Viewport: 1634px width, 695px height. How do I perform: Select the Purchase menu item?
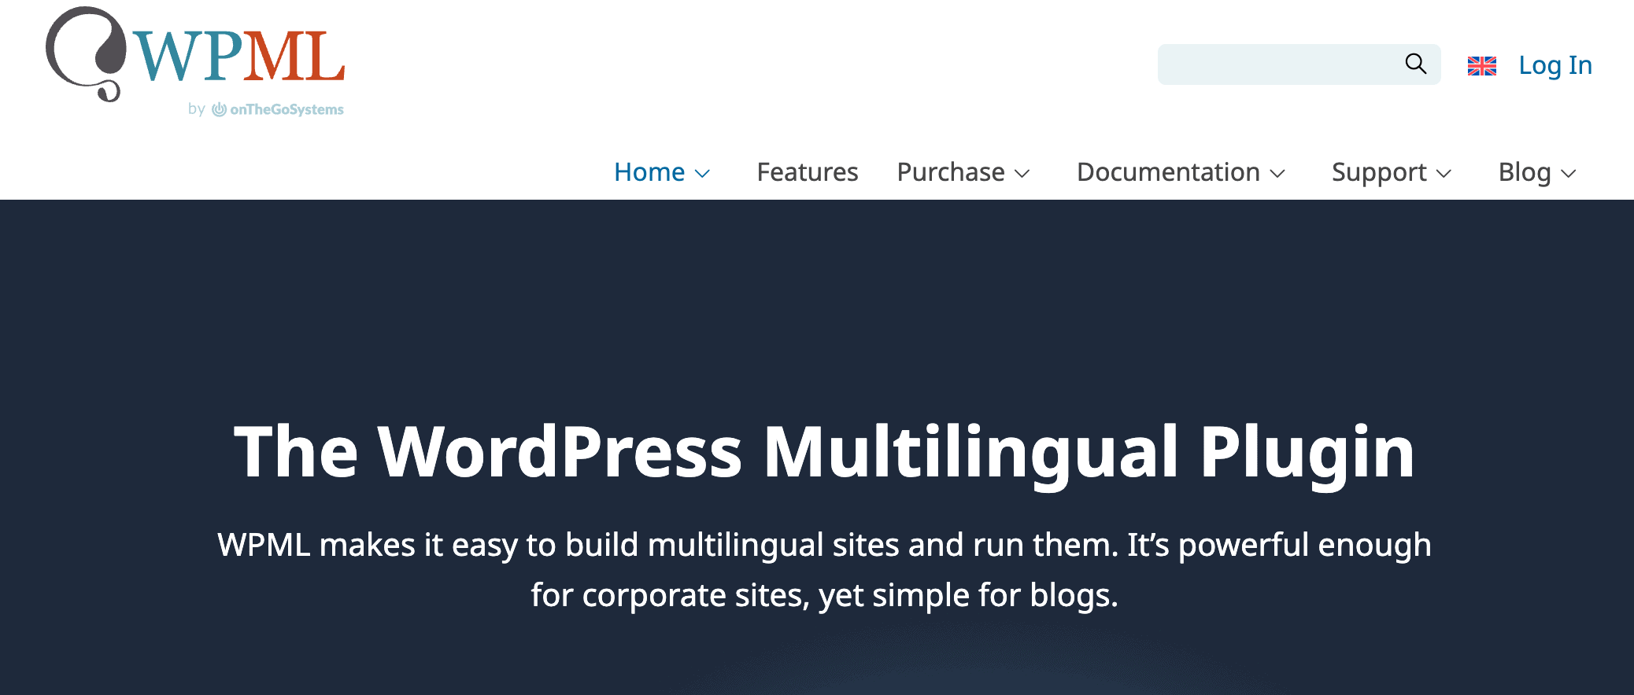tap(950, 172)
